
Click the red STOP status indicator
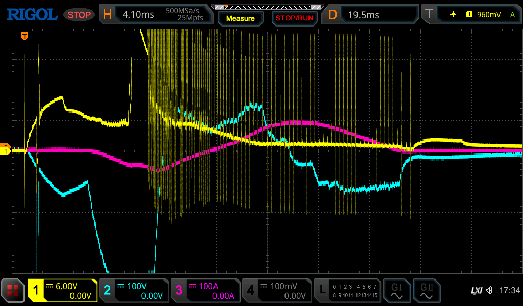79,15
